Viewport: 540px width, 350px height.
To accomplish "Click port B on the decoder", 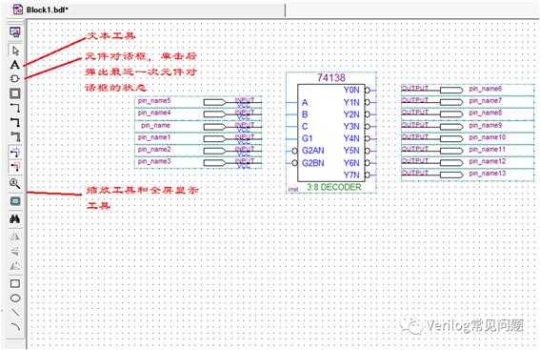I will click(305, 114).
